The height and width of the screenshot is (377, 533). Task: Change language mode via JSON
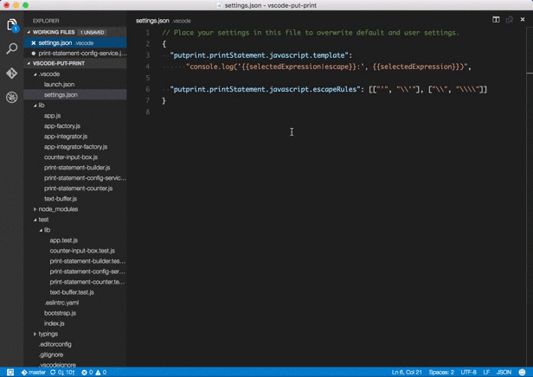(504, 373)
